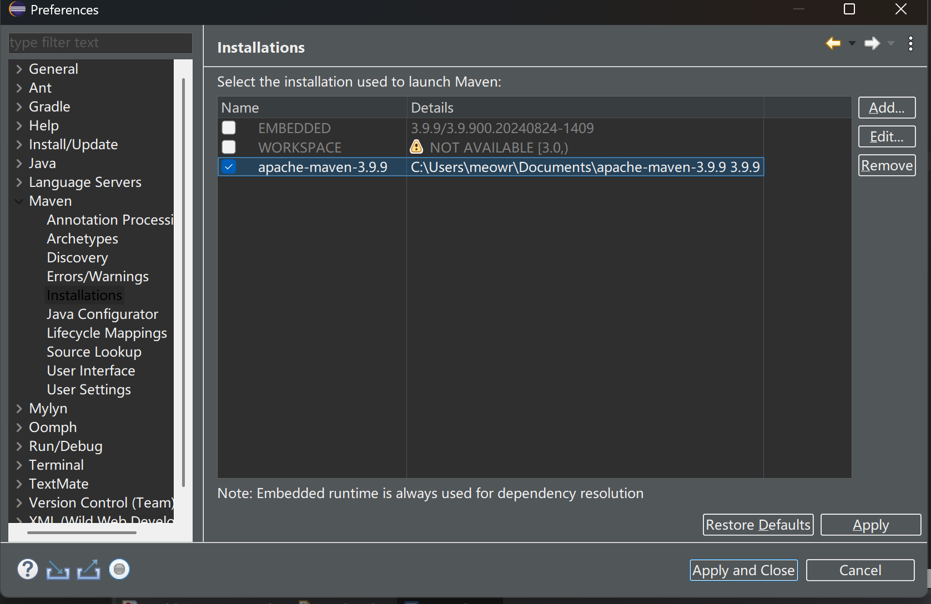Click the Export preferences icon
This screenshot has width=931, height=604.
tap(88, 570)
